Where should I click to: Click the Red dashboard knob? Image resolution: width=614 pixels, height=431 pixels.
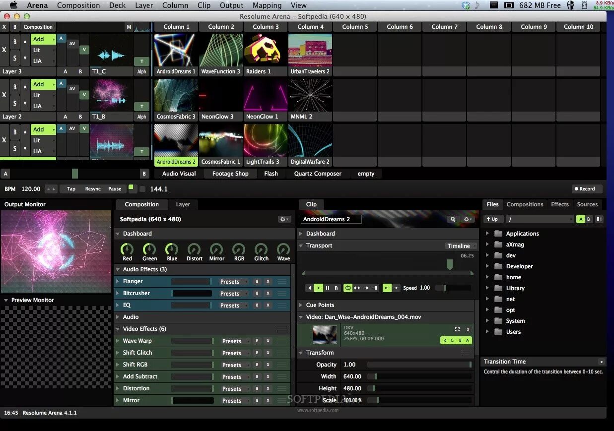127,249
